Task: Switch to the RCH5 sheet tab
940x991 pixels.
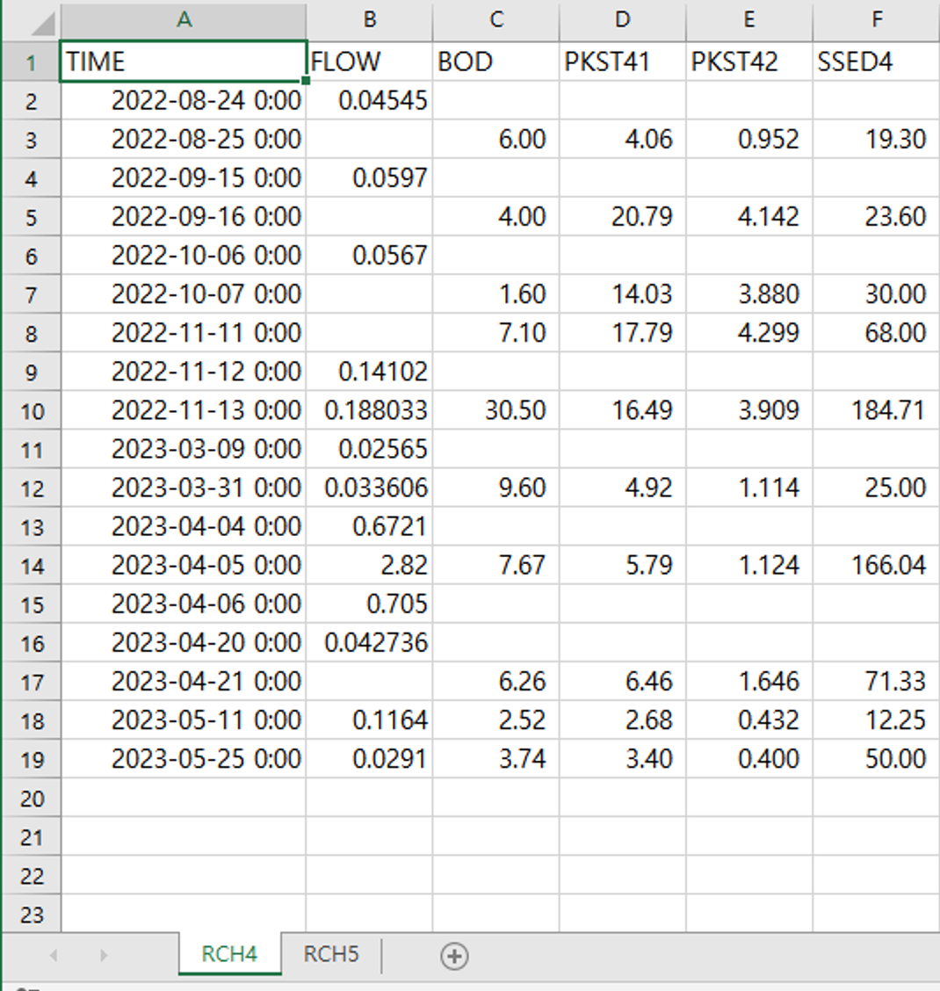Action: click(330, 954)
